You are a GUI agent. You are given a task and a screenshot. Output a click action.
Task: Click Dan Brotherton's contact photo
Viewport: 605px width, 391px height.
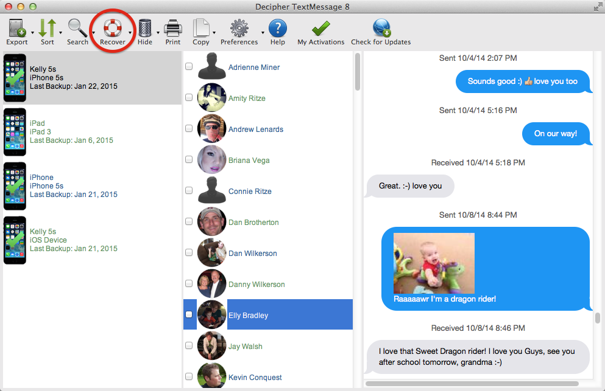pos(211,221)
